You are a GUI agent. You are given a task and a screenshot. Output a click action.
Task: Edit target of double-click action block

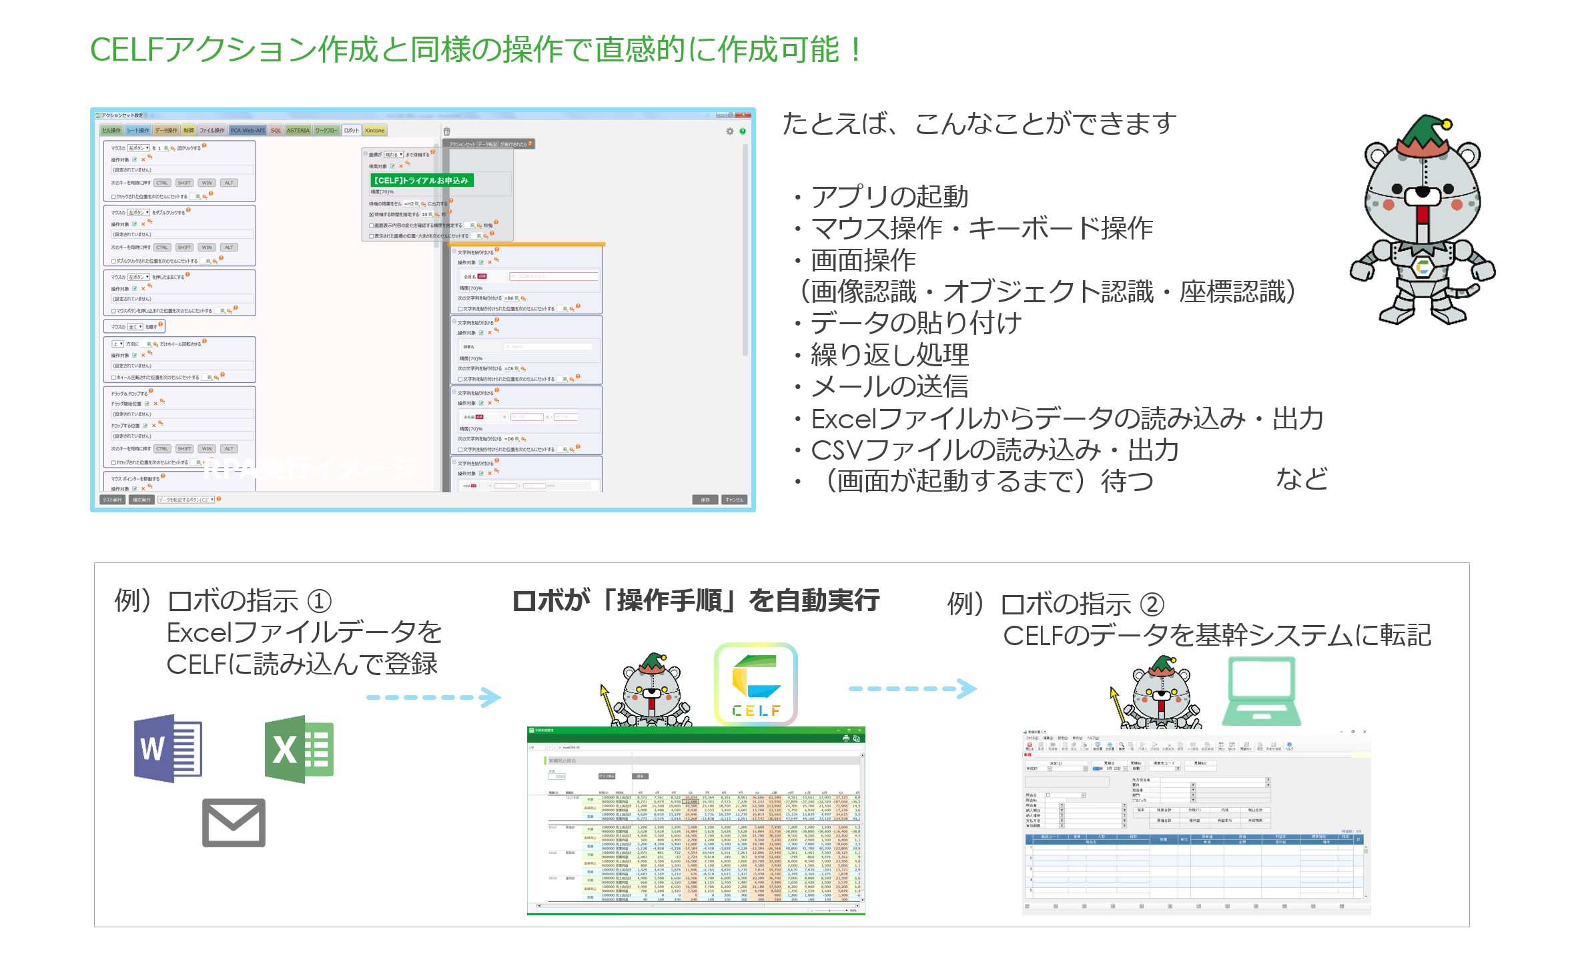point(135,224)
